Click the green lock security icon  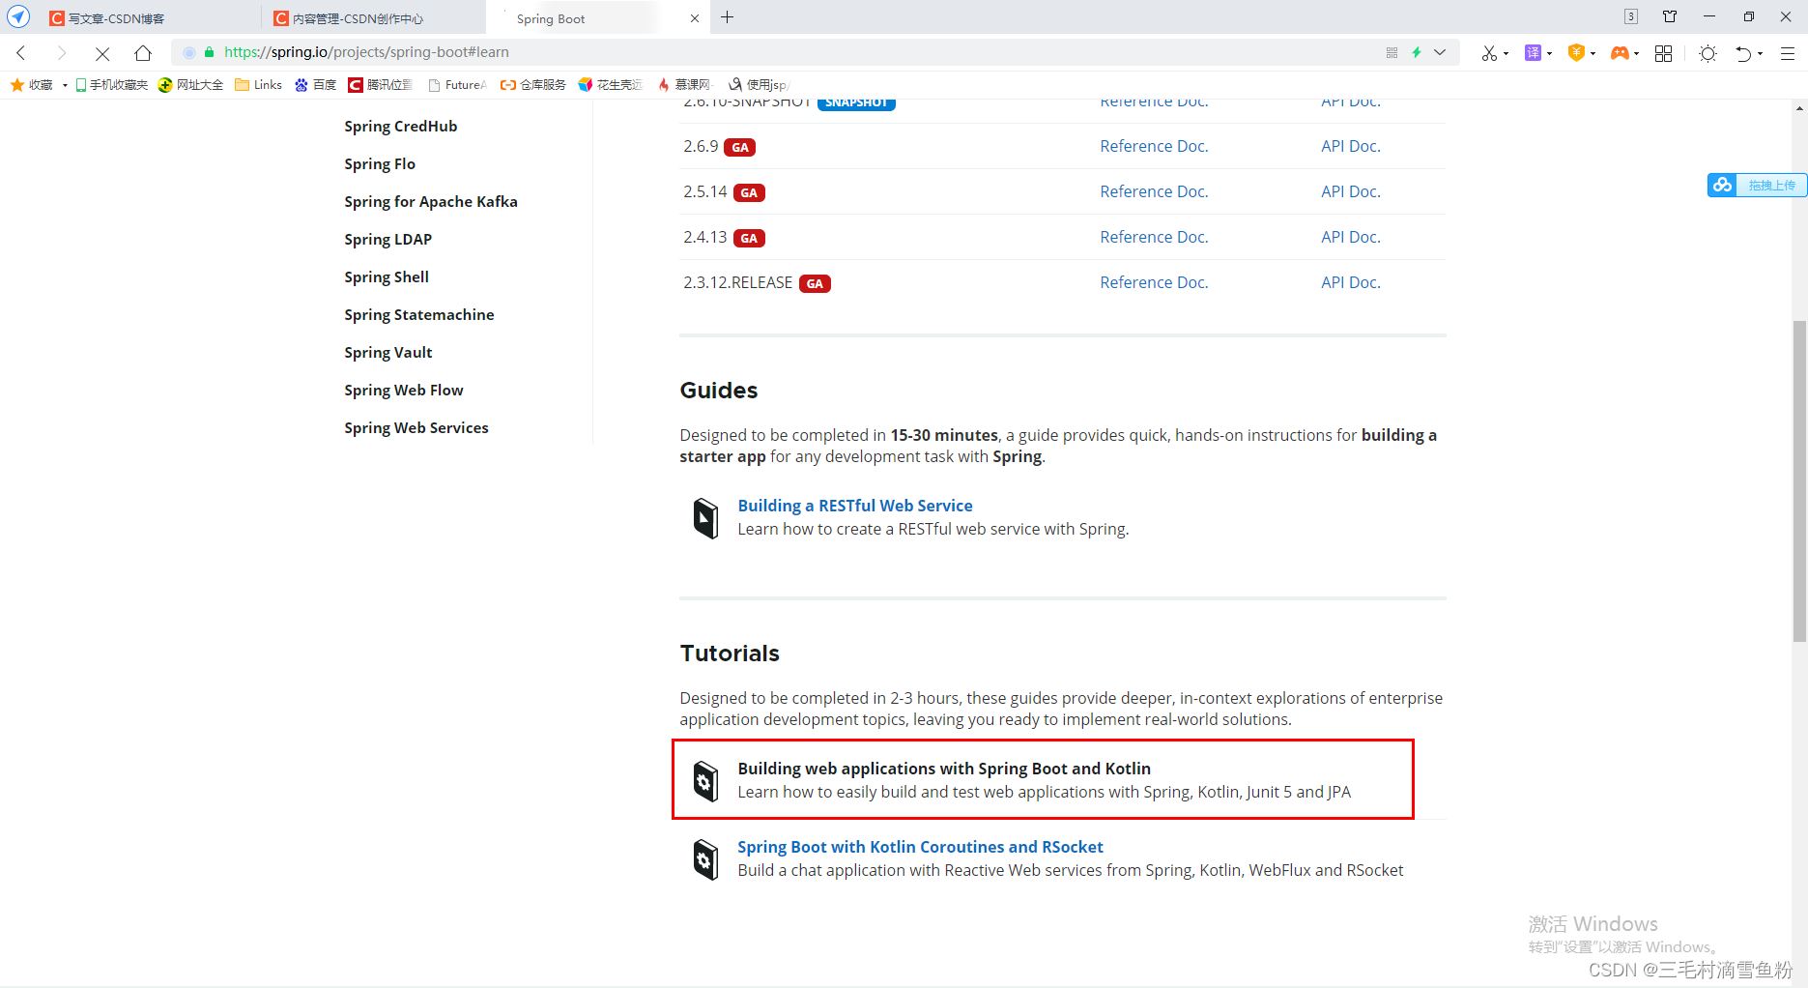(209, 52)
